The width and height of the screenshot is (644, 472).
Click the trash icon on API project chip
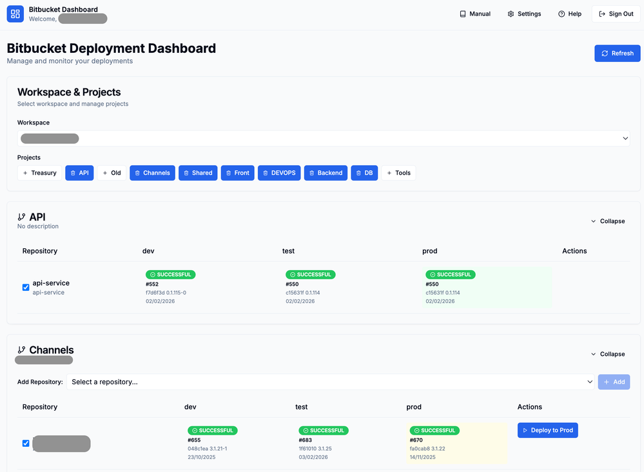tap(73, 173)
